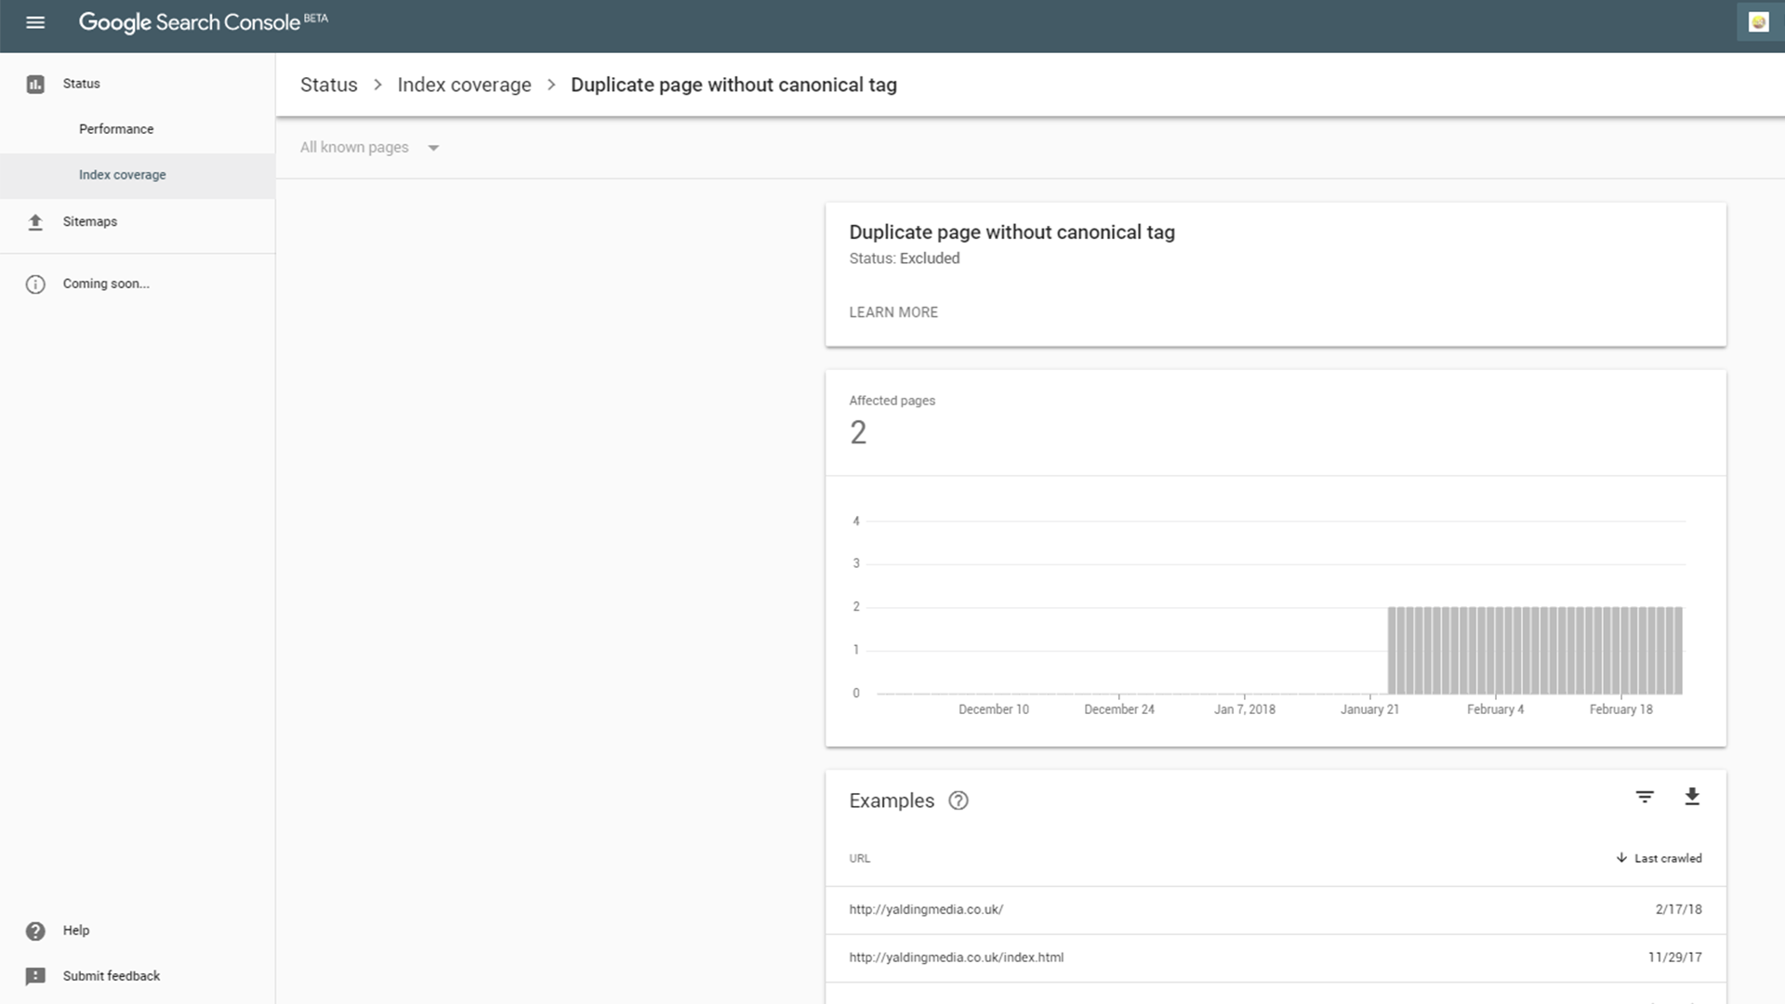The image size is (1785, 1004).
Task: Click the Duplicate page card heading
Action: [1011, 232]
